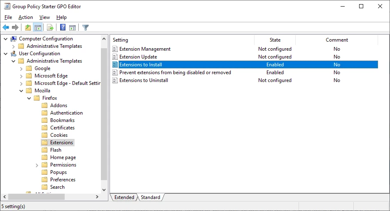Collapse the Firefox folder
This screenshot has height=211, width=390.
tap(29, 98)
